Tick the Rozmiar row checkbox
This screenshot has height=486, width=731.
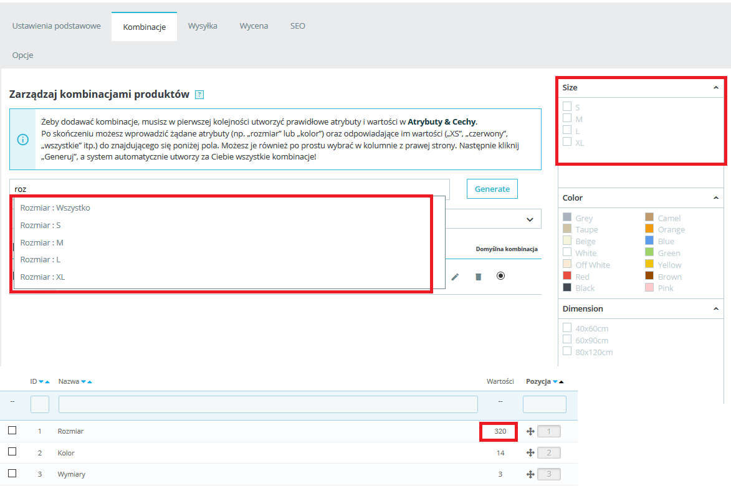12,430
